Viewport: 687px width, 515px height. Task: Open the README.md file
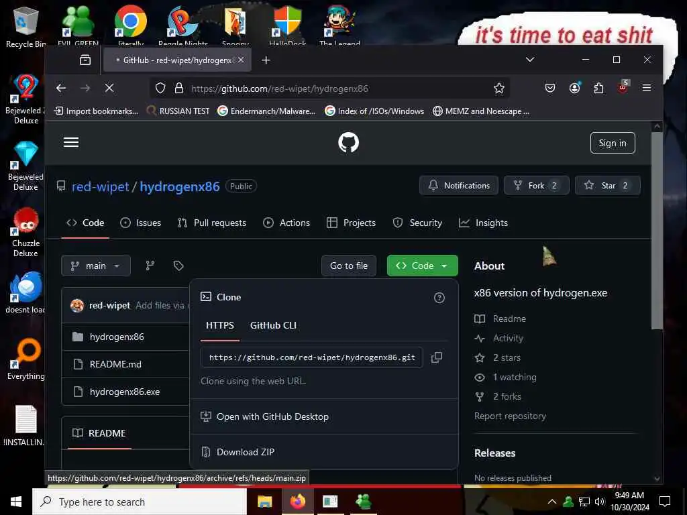[x=115, y=364]
